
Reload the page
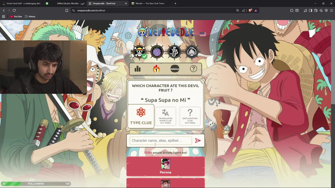click(14, 10)
